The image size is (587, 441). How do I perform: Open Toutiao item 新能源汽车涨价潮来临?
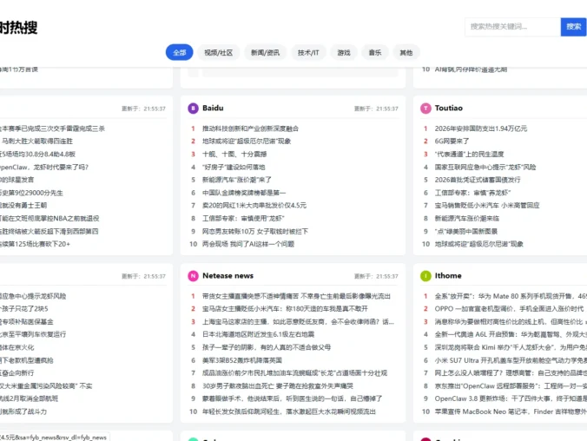click(x=467, y=218)
